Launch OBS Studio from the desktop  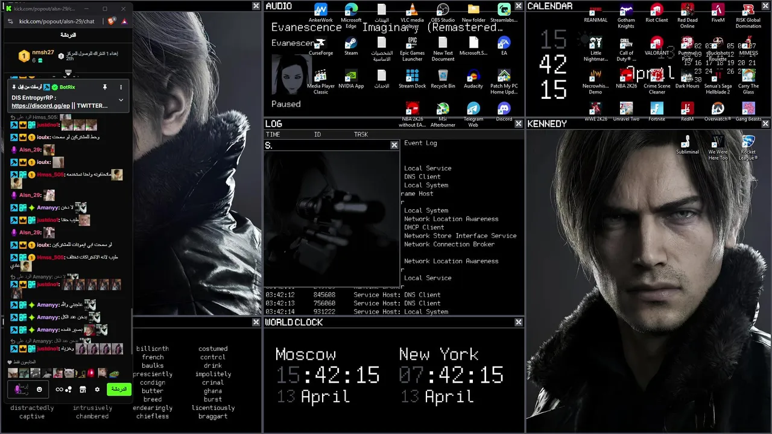tap(443, 14)
